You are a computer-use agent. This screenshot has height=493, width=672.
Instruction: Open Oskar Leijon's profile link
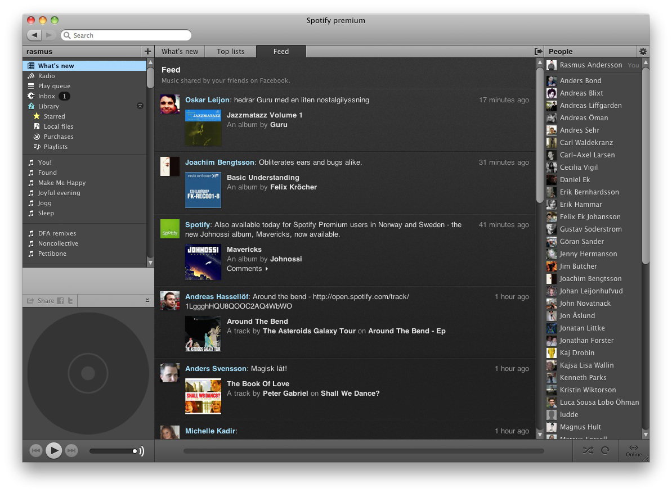click(x=208, y=100)
